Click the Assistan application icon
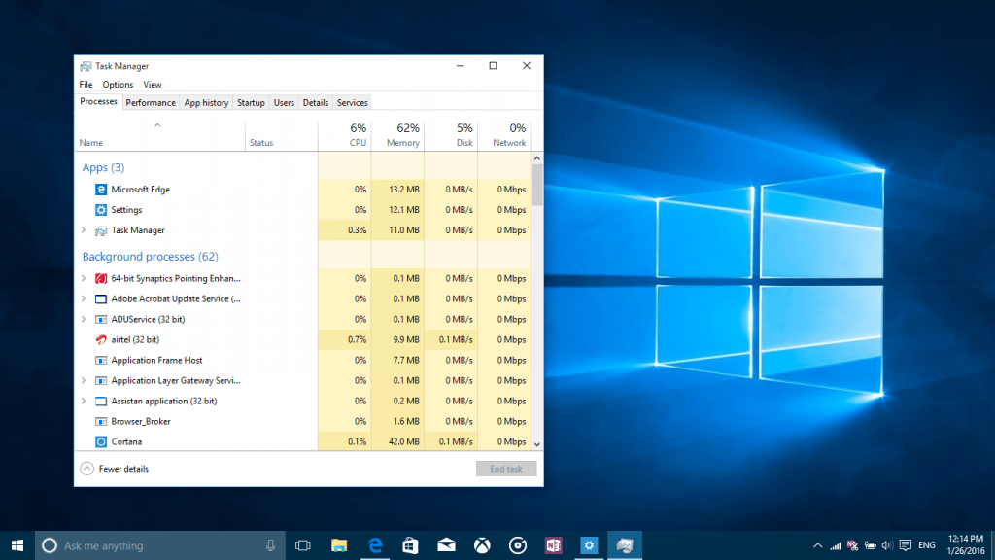The height and width of the screenshot is (560, 995). pyautogui.click(x=101, y=401)
